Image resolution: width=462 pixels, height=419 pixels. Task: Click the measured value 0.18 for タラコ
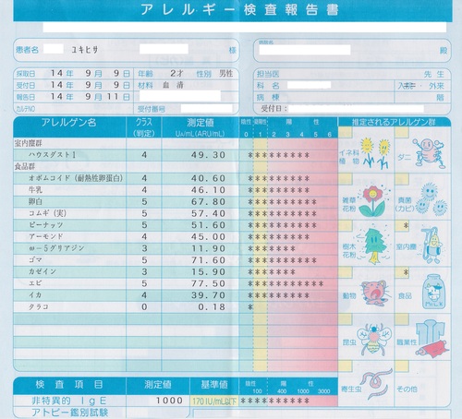pyautogui.click(x=212, y=307)
